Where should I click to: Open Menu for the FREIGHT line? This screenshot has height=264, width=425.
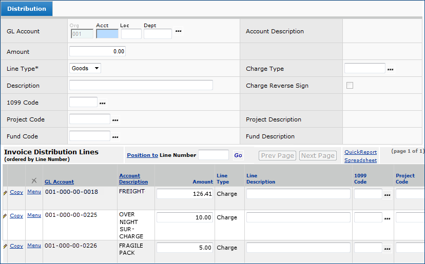click(x=34, y=192)
